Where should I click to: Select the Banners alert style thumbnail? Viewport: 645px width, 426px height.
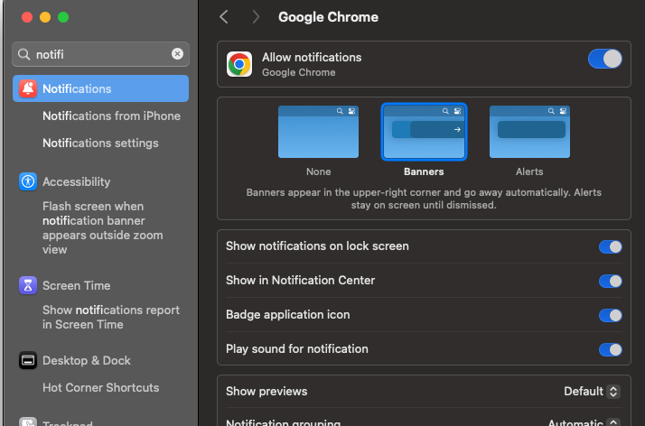point(424,132)
